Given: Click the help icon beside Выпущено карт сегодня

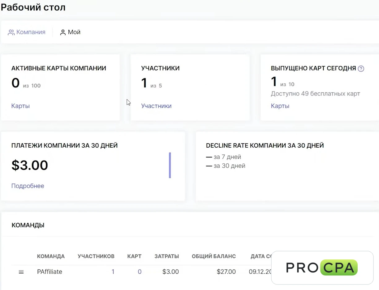Looking at the screenshot, I should pyautogui.click(x=361, y=69).
